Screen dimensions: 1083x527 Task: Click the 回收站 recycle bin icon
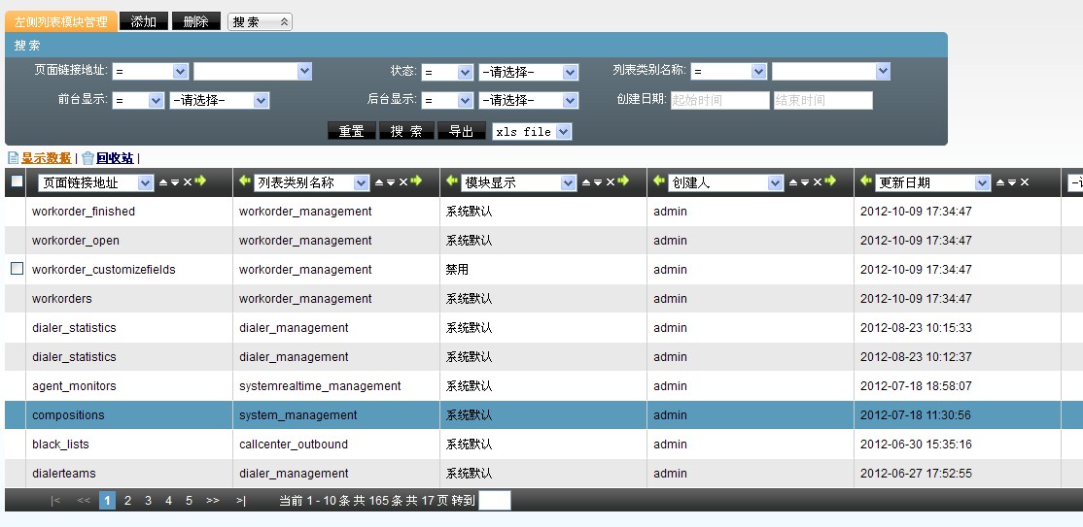pos(87,158)
